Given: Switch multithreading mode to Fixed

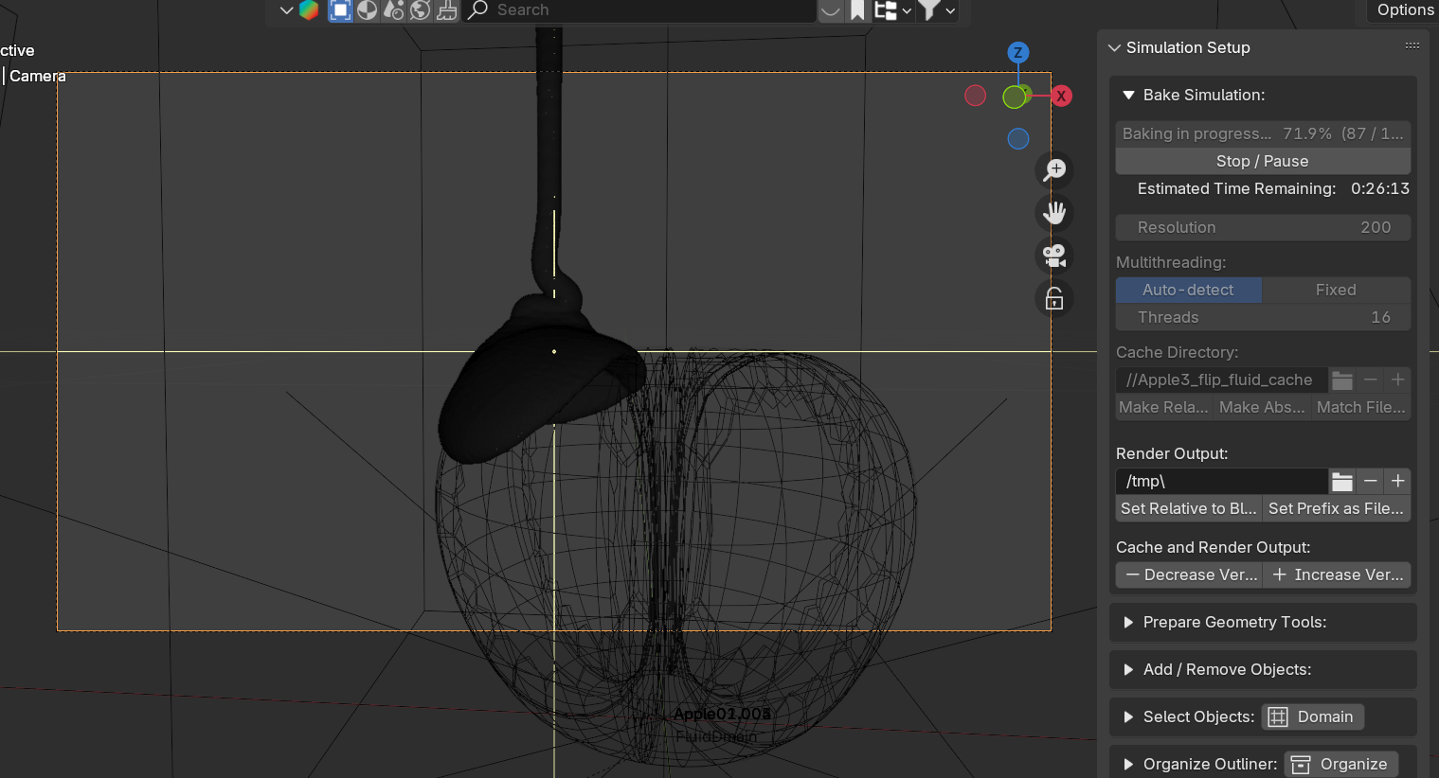Looking at the screenshot, I should [1335, 290].
